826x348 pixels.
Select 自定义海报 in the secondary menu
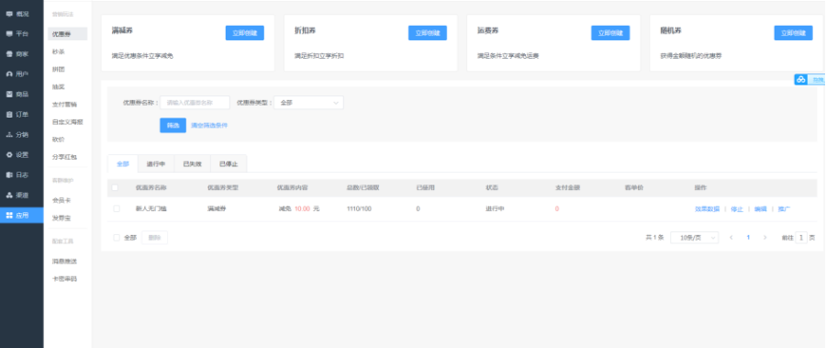tap(67, 122)
